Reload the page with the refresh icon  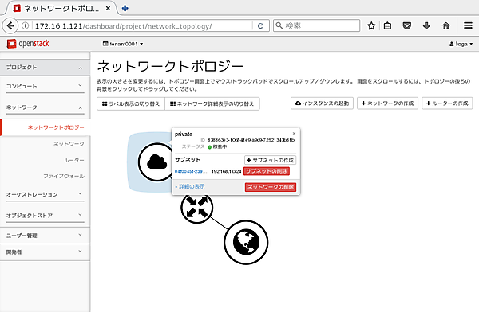point(260,26)
